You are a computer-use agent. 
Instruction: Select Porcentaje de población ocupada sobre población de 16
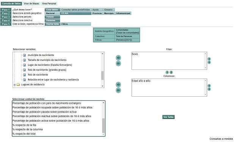[x=52, y=108]
